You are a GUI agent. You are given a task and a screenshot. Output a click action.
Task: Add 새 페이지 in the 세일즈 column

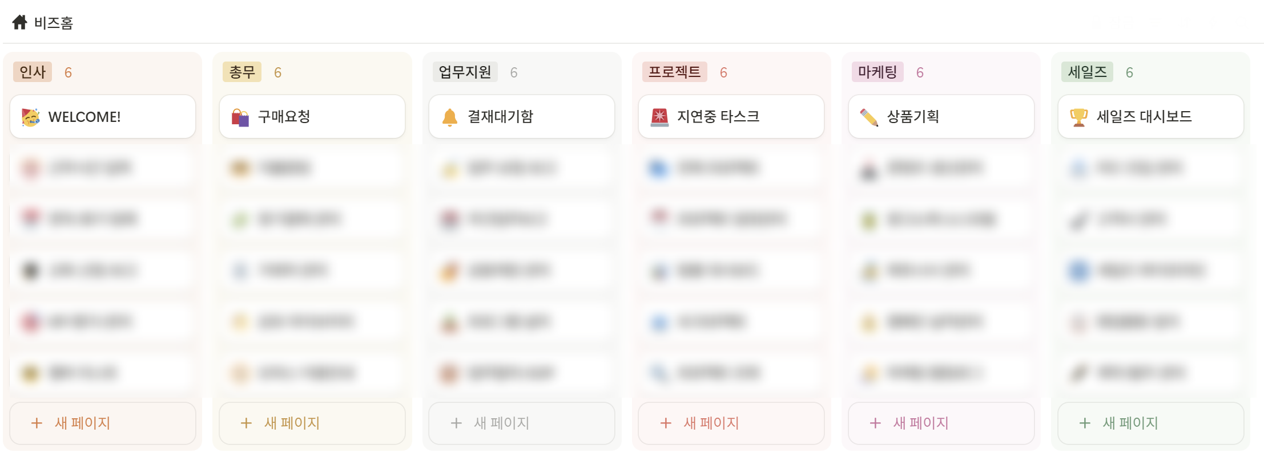click(x=1151, y=423)
